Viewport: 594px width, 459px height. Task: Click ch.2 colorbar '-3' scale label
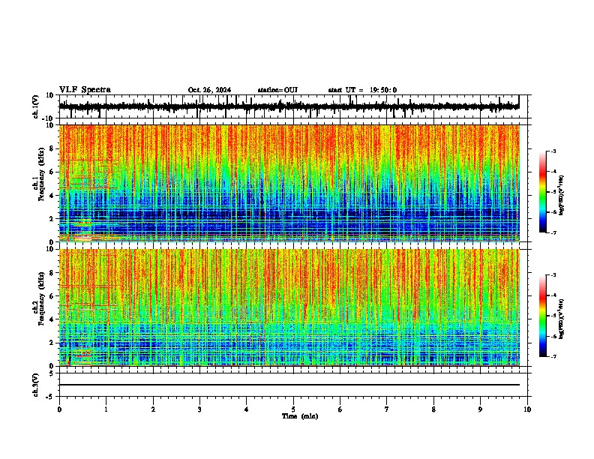pos(553,275)
